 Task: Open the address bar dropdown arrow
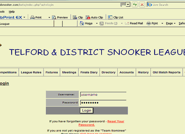[x=128, y=5]
